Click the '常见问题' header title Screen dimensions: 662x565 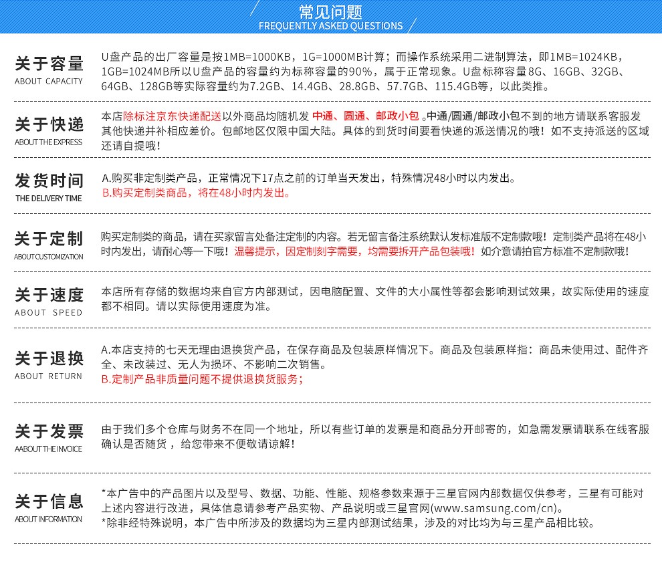(x=330, y=11)
